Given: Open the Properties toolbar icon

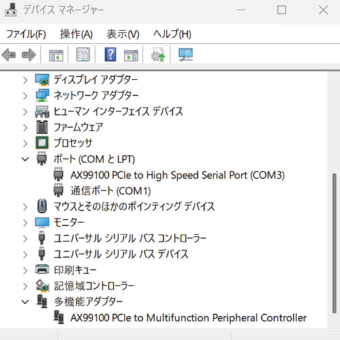Looking at the screenshot, I should pyautogui.click(x=83, y=54).
